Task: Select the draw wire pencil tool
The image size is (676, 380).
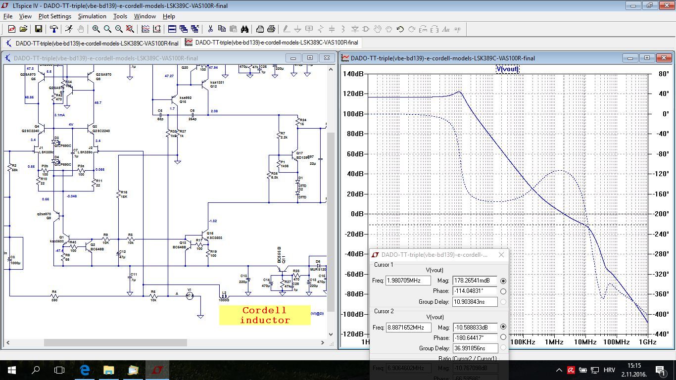Action: 287,29
